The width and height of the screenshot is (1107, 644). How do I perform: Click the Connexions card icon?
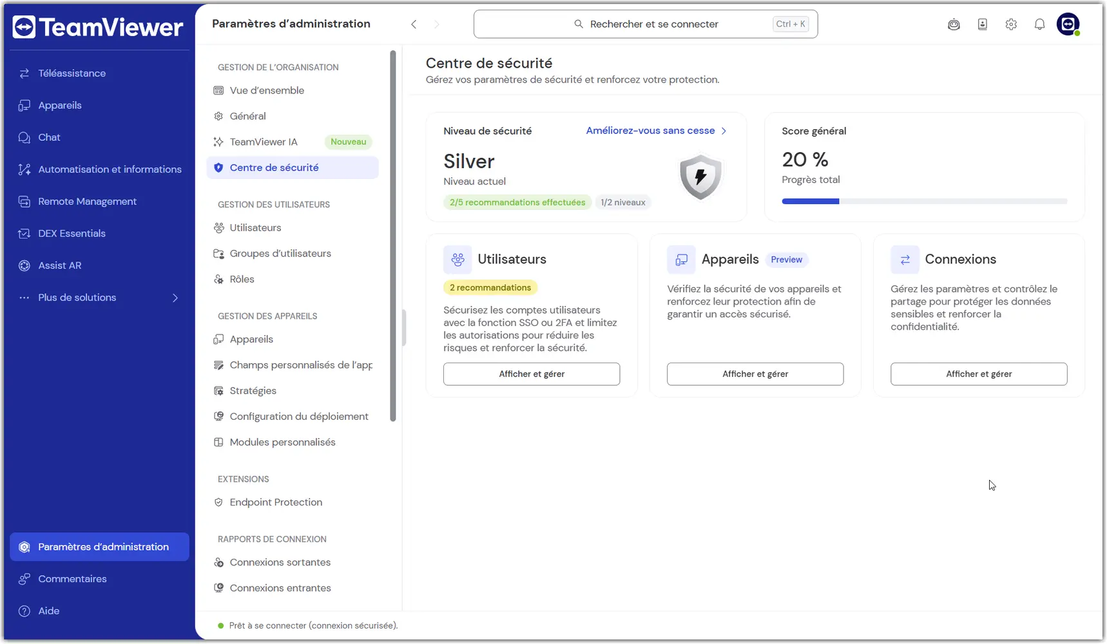point(905,260)
